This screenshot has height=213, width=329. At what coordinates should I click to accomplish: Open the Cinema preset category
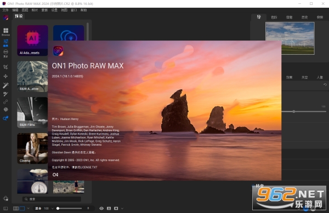(x=32, y=148)
